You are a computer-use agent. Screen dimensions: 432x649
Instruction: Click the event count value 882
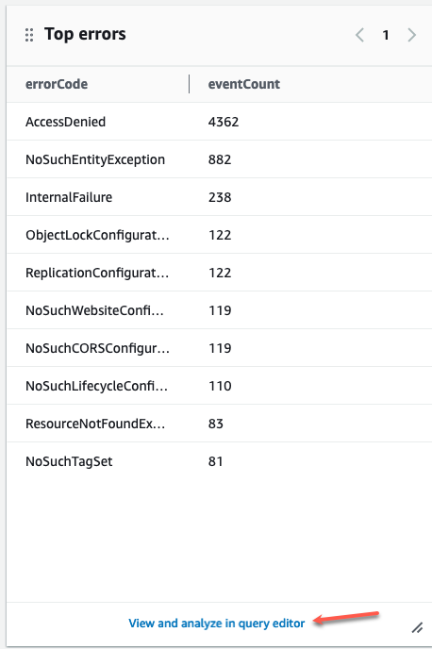pos(220,159)
